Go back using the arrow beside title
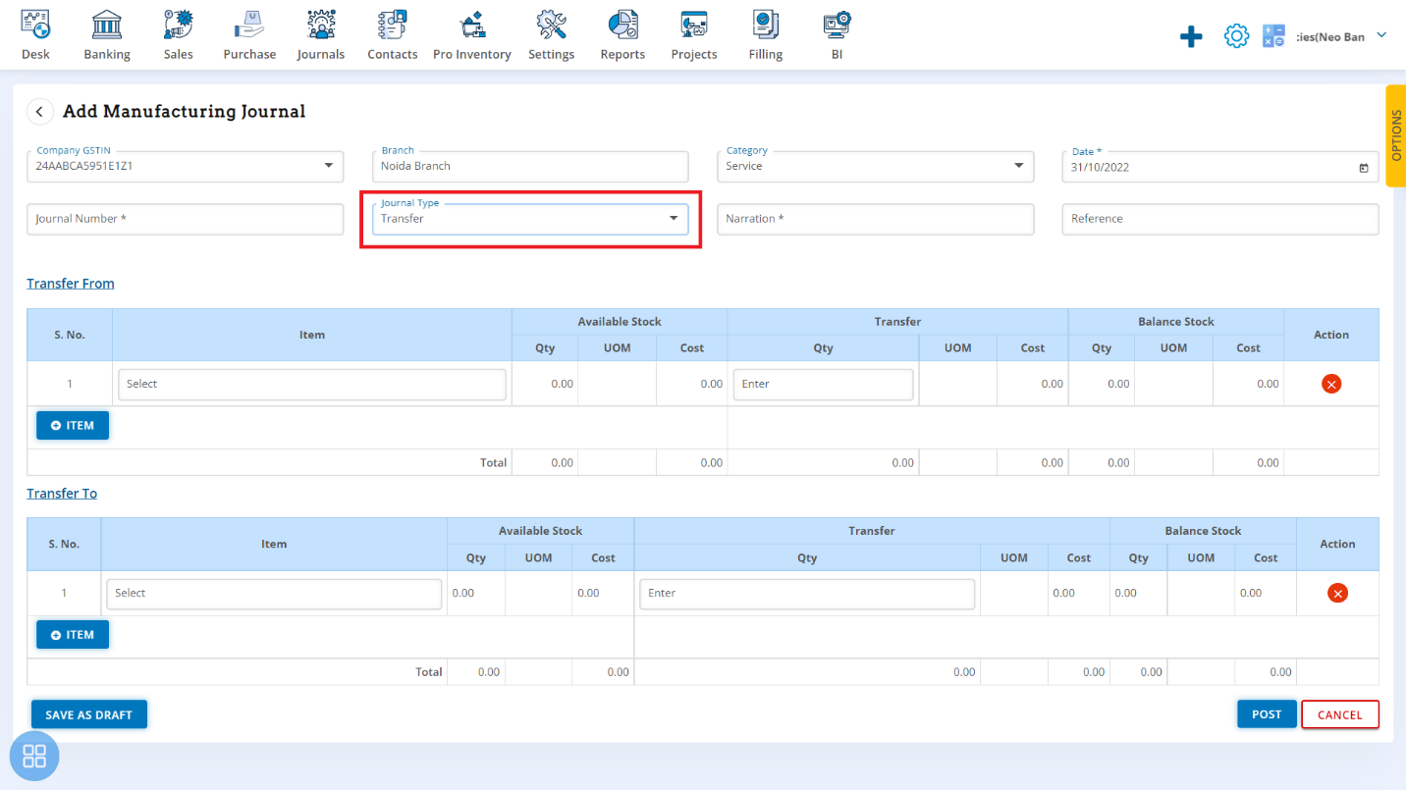This screenshot has height=790, width=1406. pos(39,112)
